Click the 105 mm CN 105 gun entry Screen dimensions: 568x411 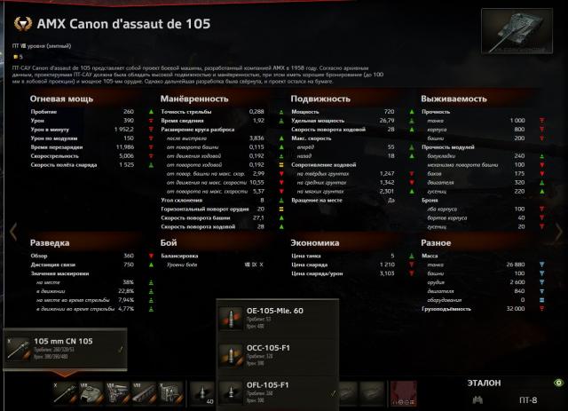tap(65, 349)
